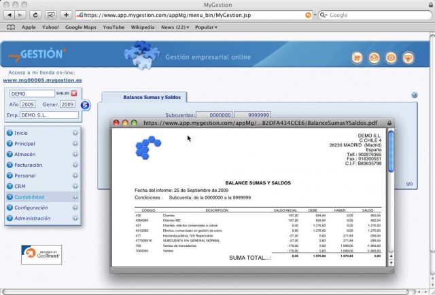Click the SUMA TOTAL label in PDF

pos(249,258)
